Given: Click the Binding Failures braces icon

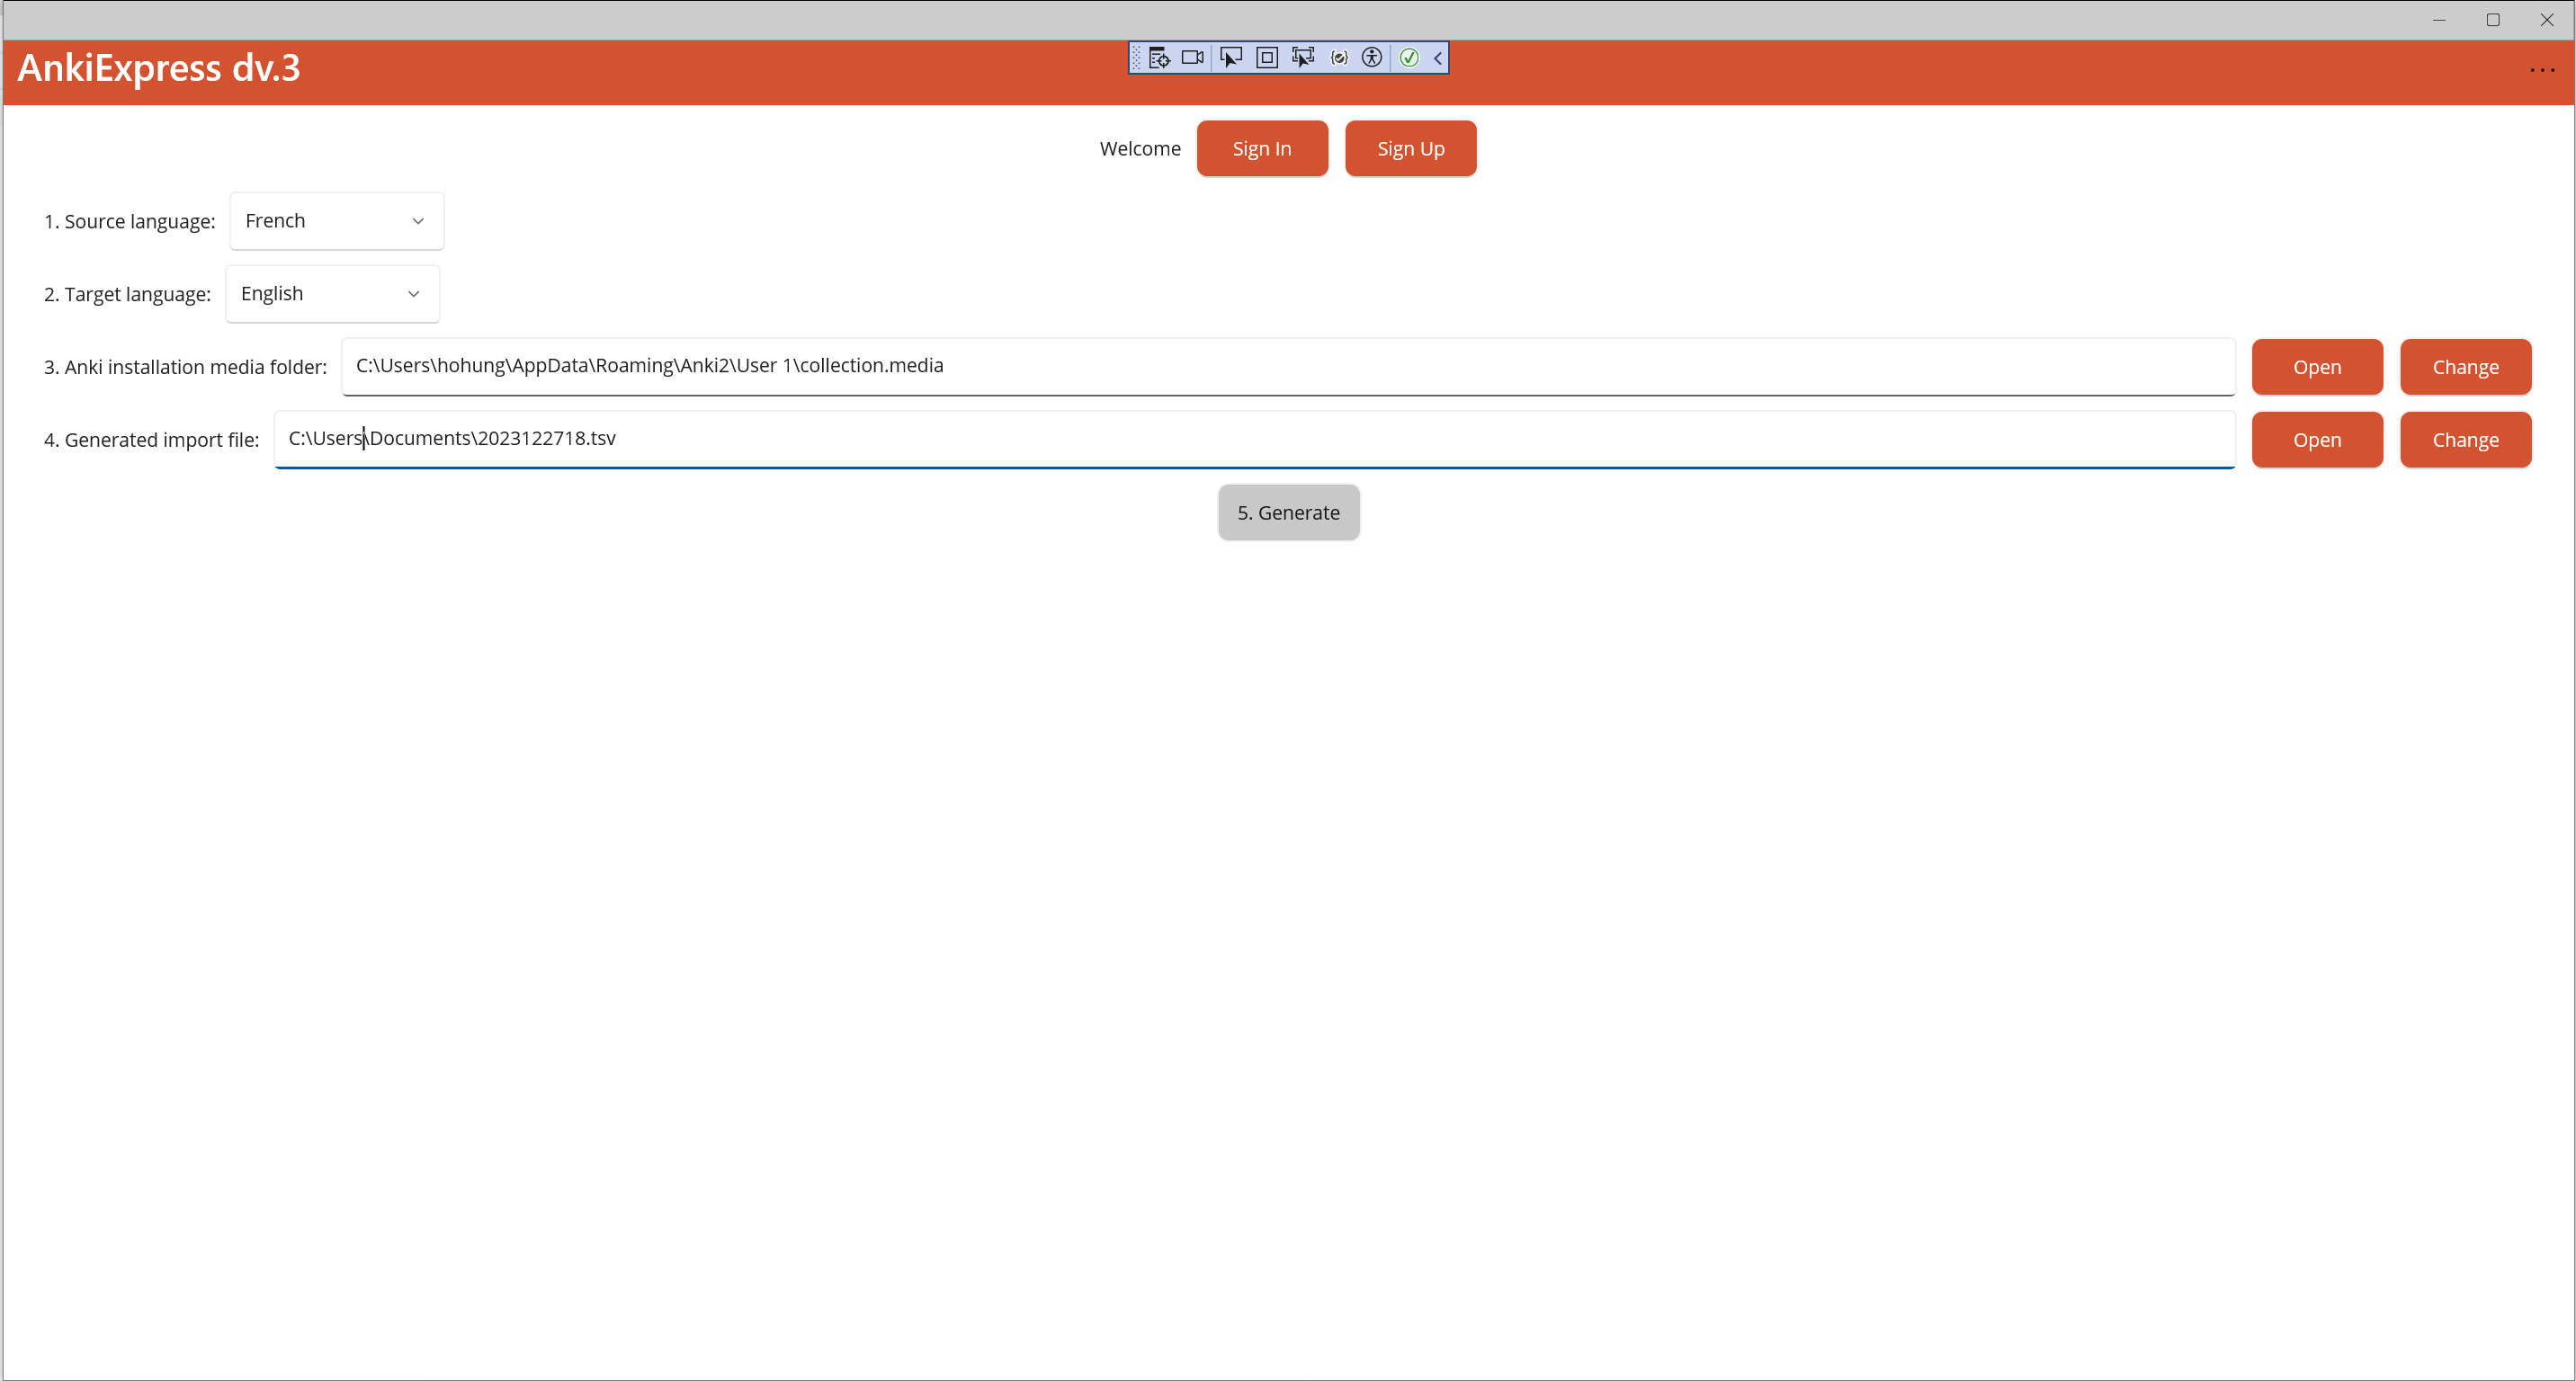Looking at the screenshot, I should pyautogui.click(x=1338, y=58).
